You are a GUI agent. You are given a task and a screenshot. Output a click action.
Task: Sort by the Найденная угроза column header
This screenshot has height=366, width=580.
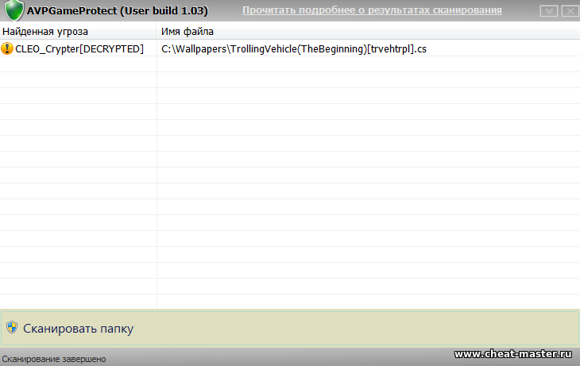click(45, 31)
